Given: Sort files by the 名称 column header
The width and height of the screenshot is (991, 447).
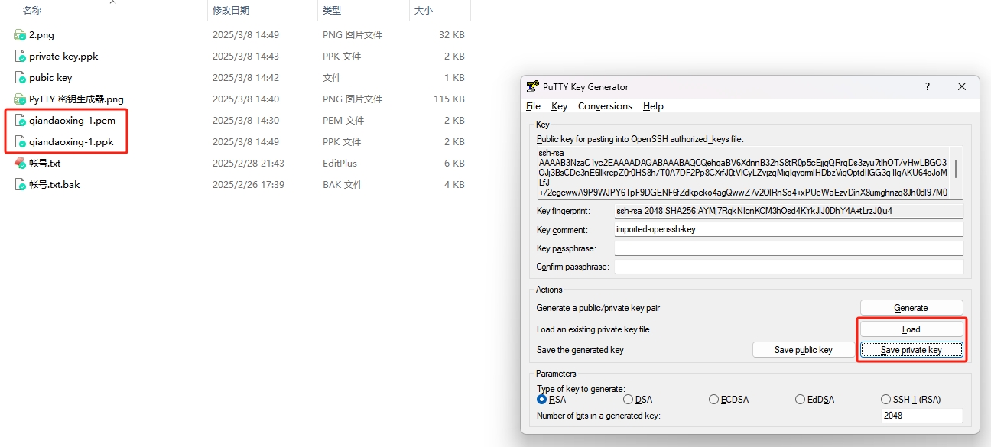Looking at the screenshot, I should [32, 11].
